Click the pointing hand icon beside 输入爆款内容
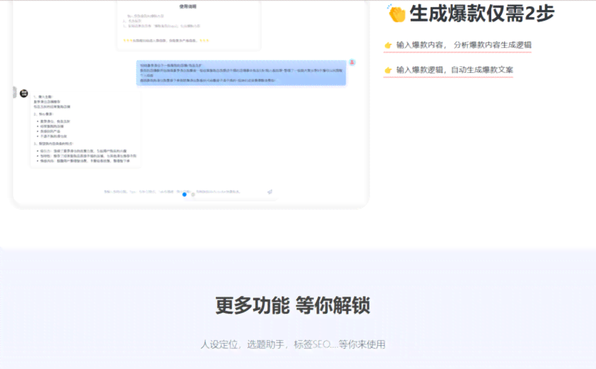The width and height of the screenshot is (596, 369). point(388,45)
